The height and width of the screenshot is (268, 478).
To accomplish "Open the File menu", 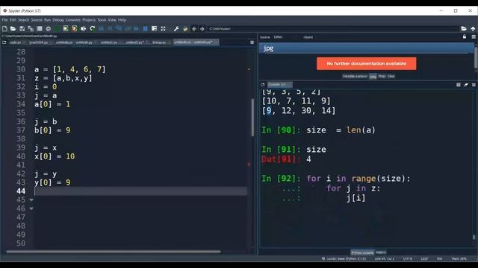I will [x=5, y=20].
